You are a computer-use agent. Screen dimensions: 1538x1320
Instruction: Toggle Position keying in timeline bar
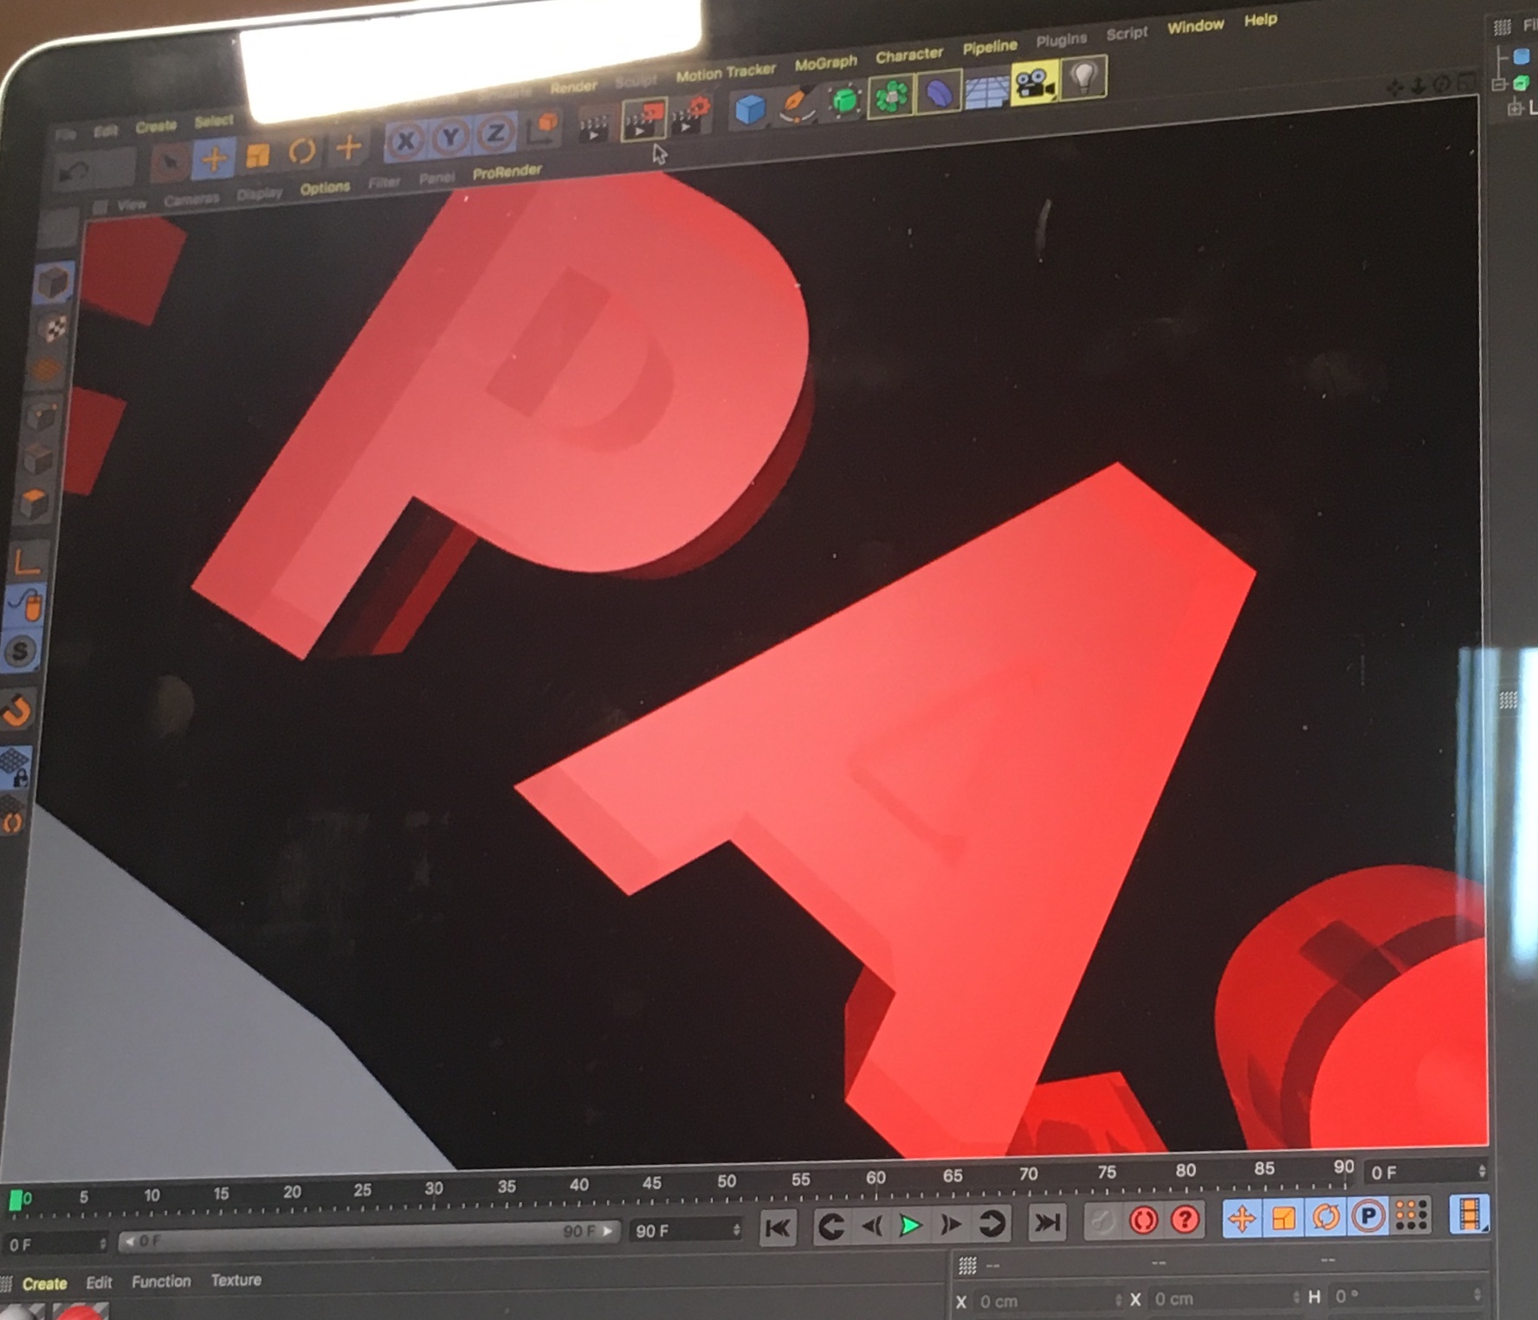(1242, 1218)
